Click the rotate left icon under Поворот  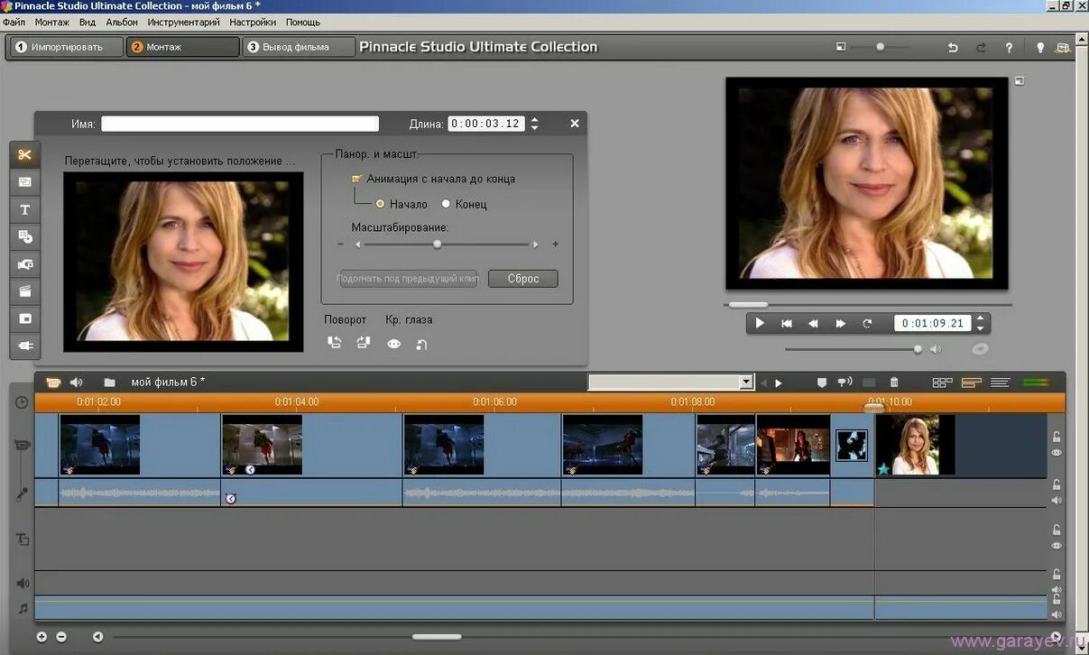pyautogui.click(x=335, y=343)
